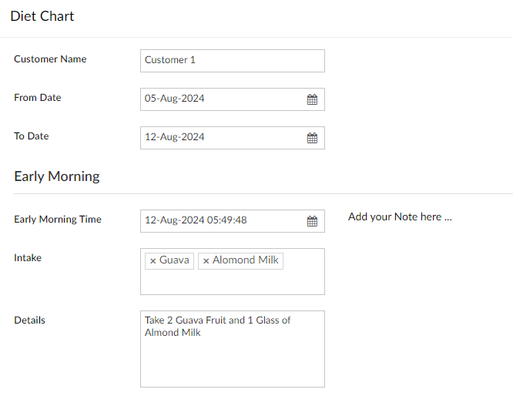Select the Guava intake tag

[174, 260]
